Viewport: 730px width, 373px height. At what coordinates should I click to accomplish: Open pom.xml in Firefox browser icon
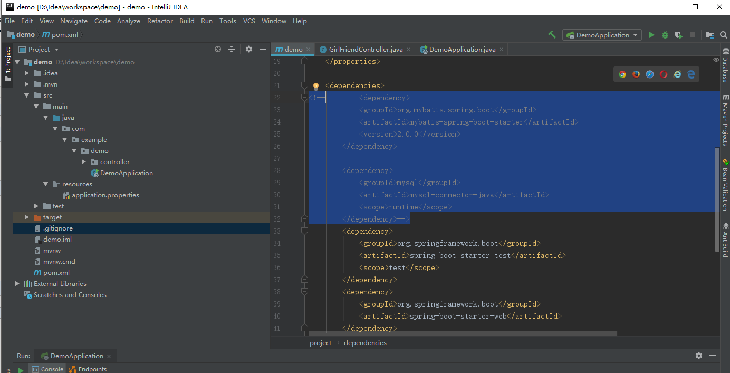[x=636, y=74]
